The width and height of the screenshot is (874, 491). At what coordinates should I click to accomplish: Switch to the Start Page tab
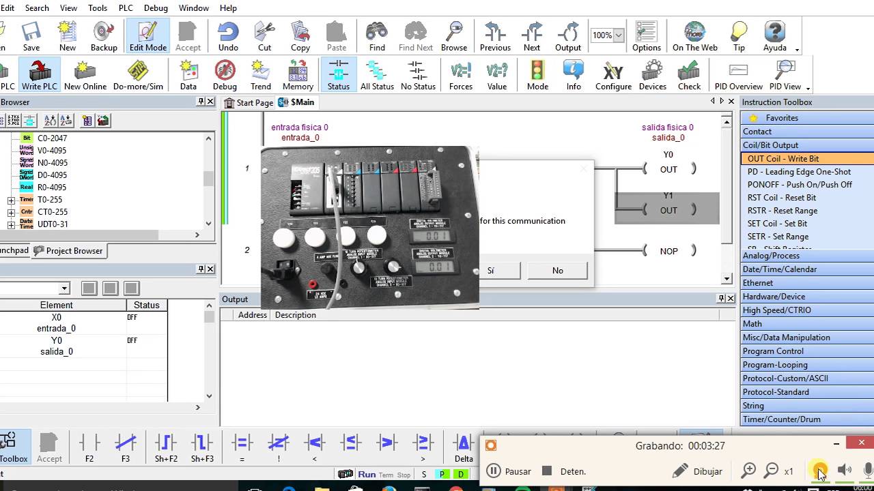[249, 102]
